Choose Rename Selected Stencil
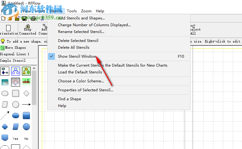242x149 pixels. (81, 32)
